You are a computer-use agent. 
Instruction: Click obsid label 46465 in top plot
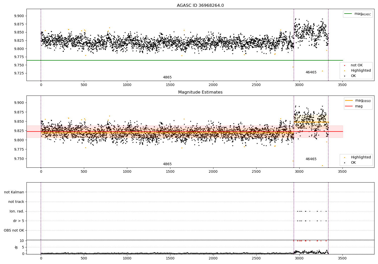(311, 72)
